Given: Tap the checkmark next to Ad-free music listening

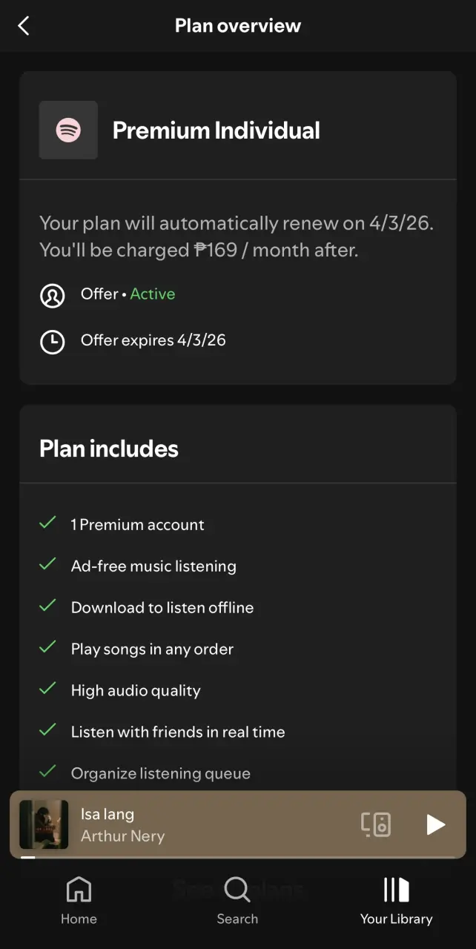Looking at the screenshot, I should (x=47, y=565).
